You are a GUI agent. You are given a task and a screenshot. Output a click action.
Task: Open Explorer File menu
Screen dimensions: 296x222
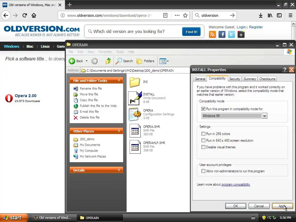pos(71,52)
